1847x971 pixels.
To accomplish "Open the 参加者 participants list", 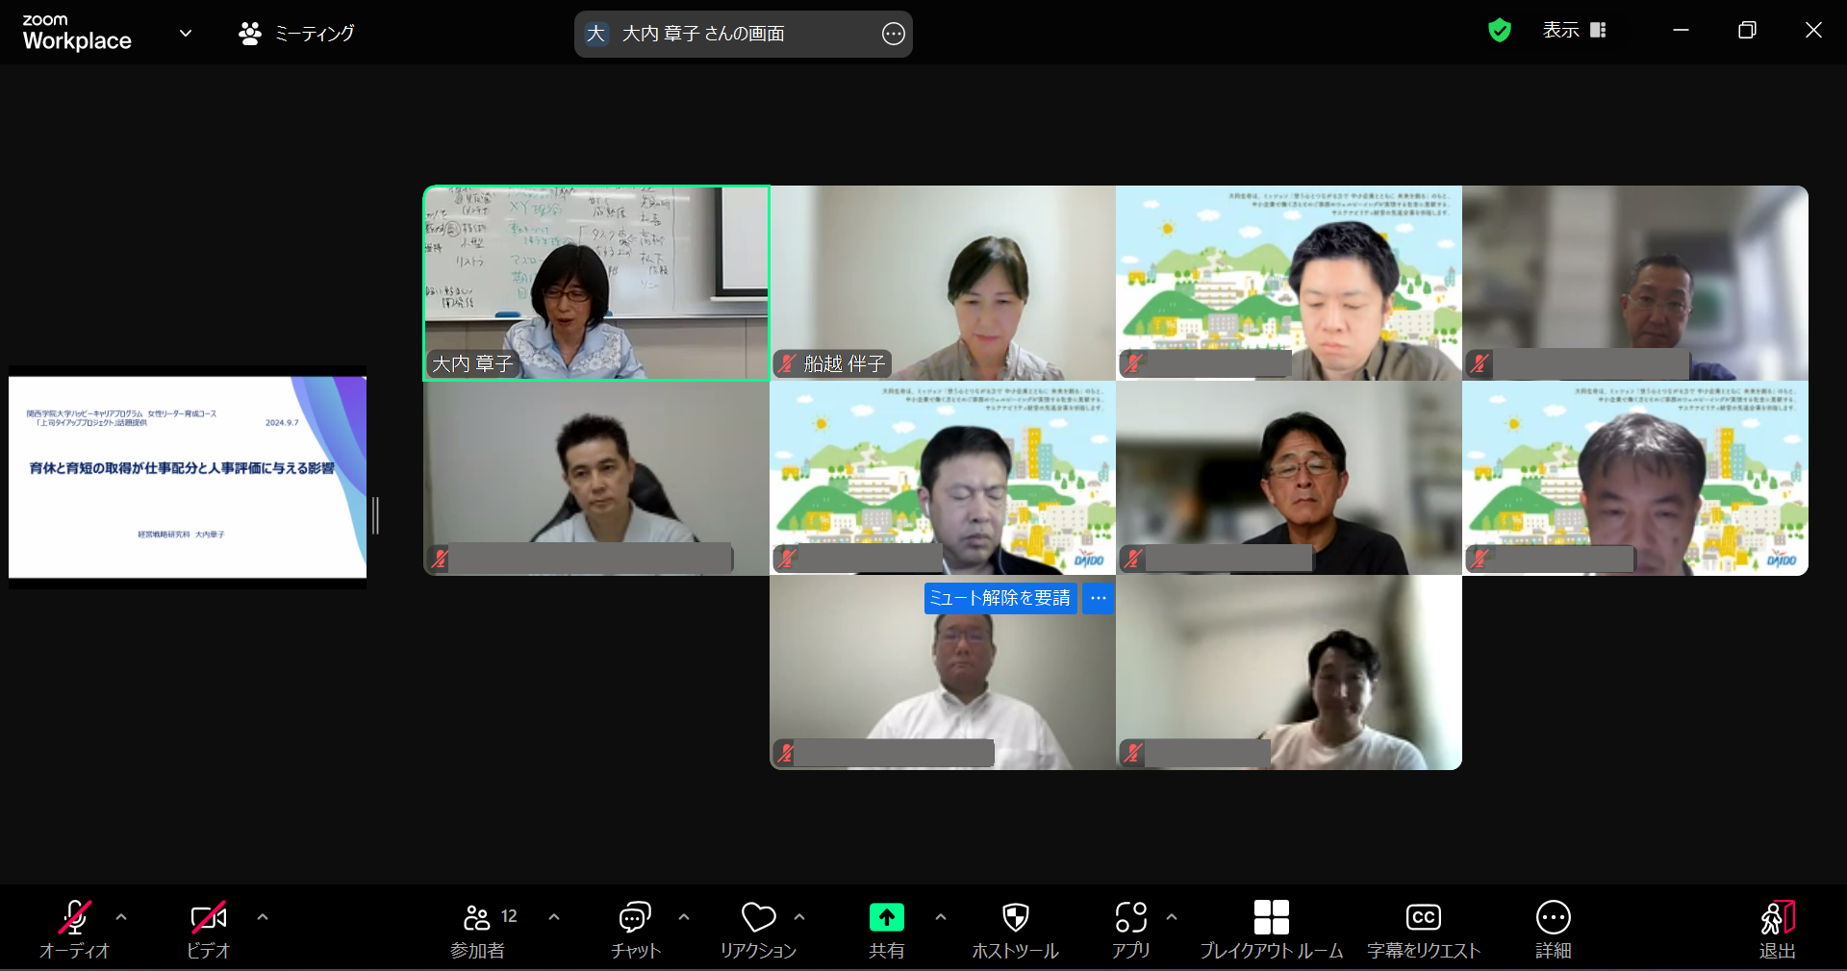I will pos(478,929).
